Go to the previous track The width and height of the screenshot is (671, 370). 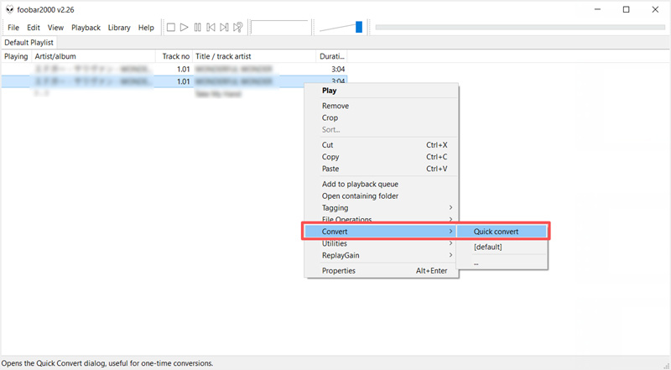click(x=211, y=28)
